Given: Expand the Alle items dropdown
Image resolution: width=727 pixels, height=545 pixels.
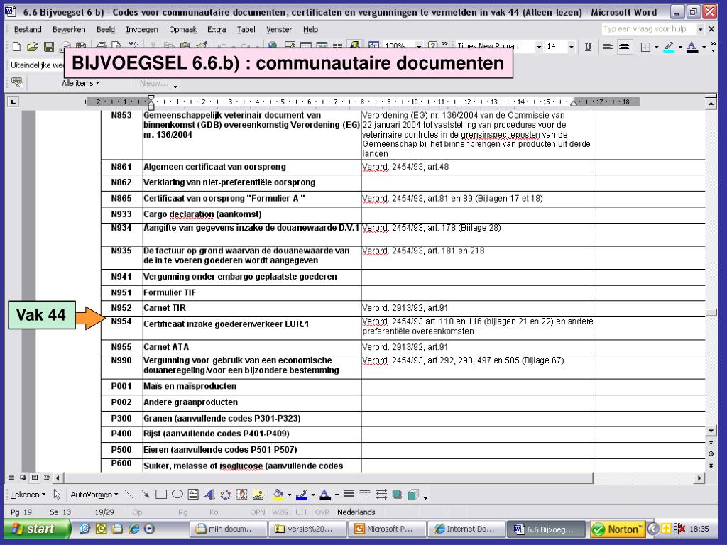Looking at the screenshot, I should (81, 84).
